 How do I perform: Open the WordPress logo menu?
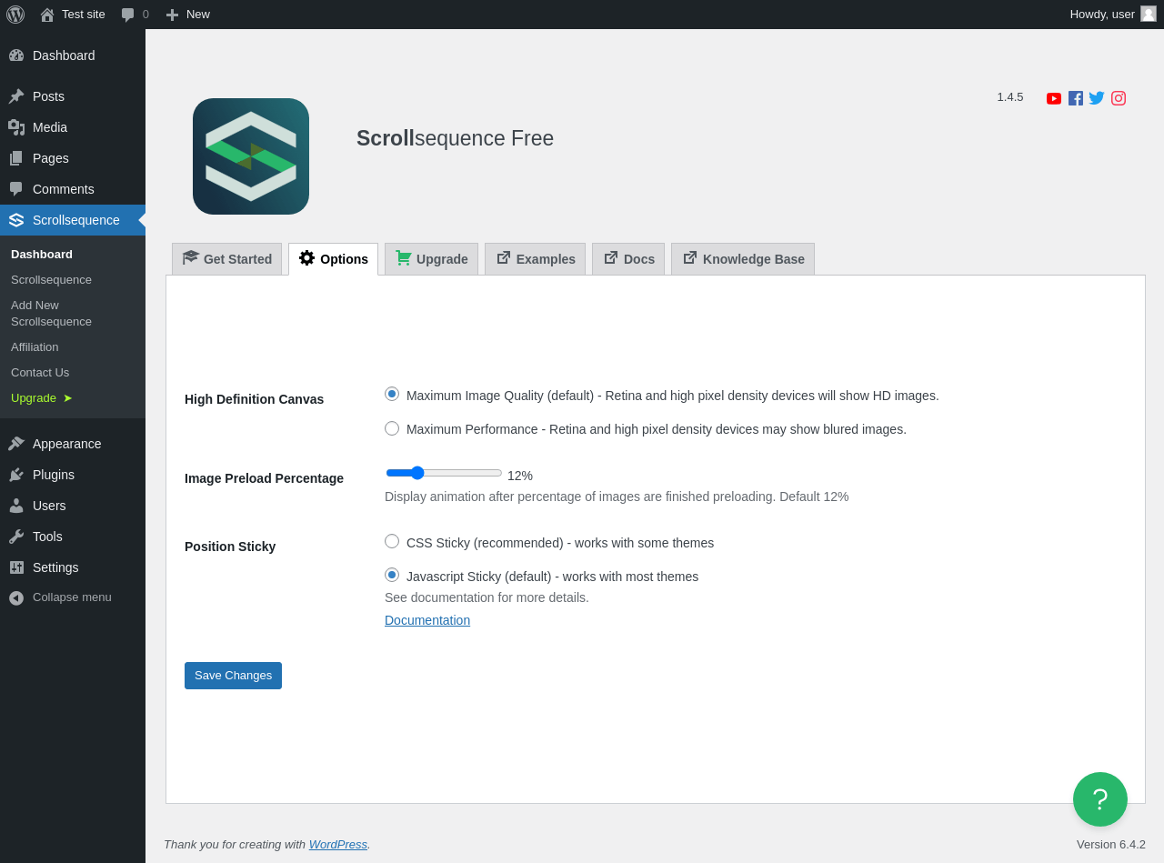(x=15, y=15)
